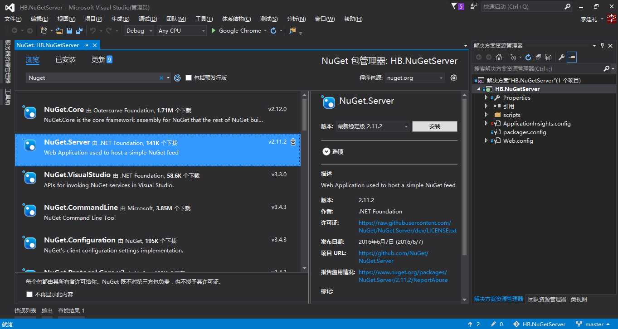
Task: Click Collapse All in Solution Explorer
Action: (538, 57)
